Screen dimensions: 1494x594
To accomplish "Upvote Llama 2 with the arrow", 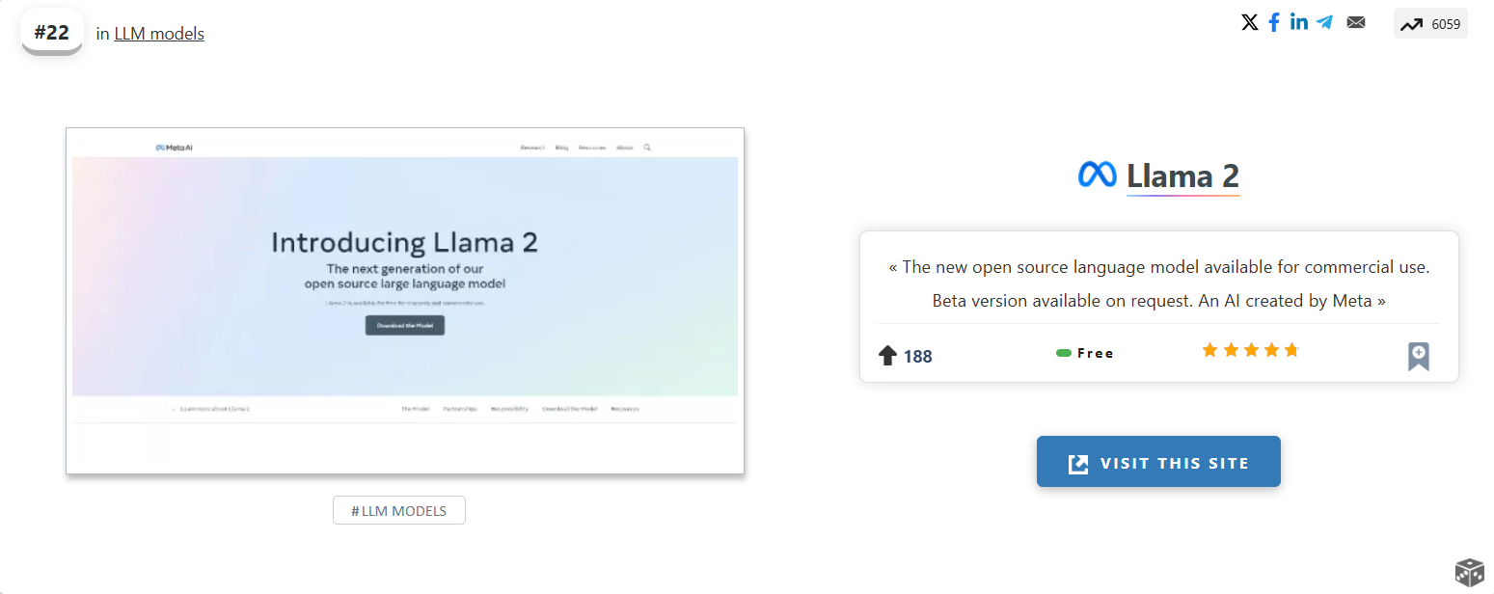I will coord(888,356).
